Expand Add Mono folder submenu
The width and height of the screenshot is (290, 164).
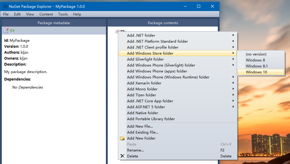click(x=178, y=89)
